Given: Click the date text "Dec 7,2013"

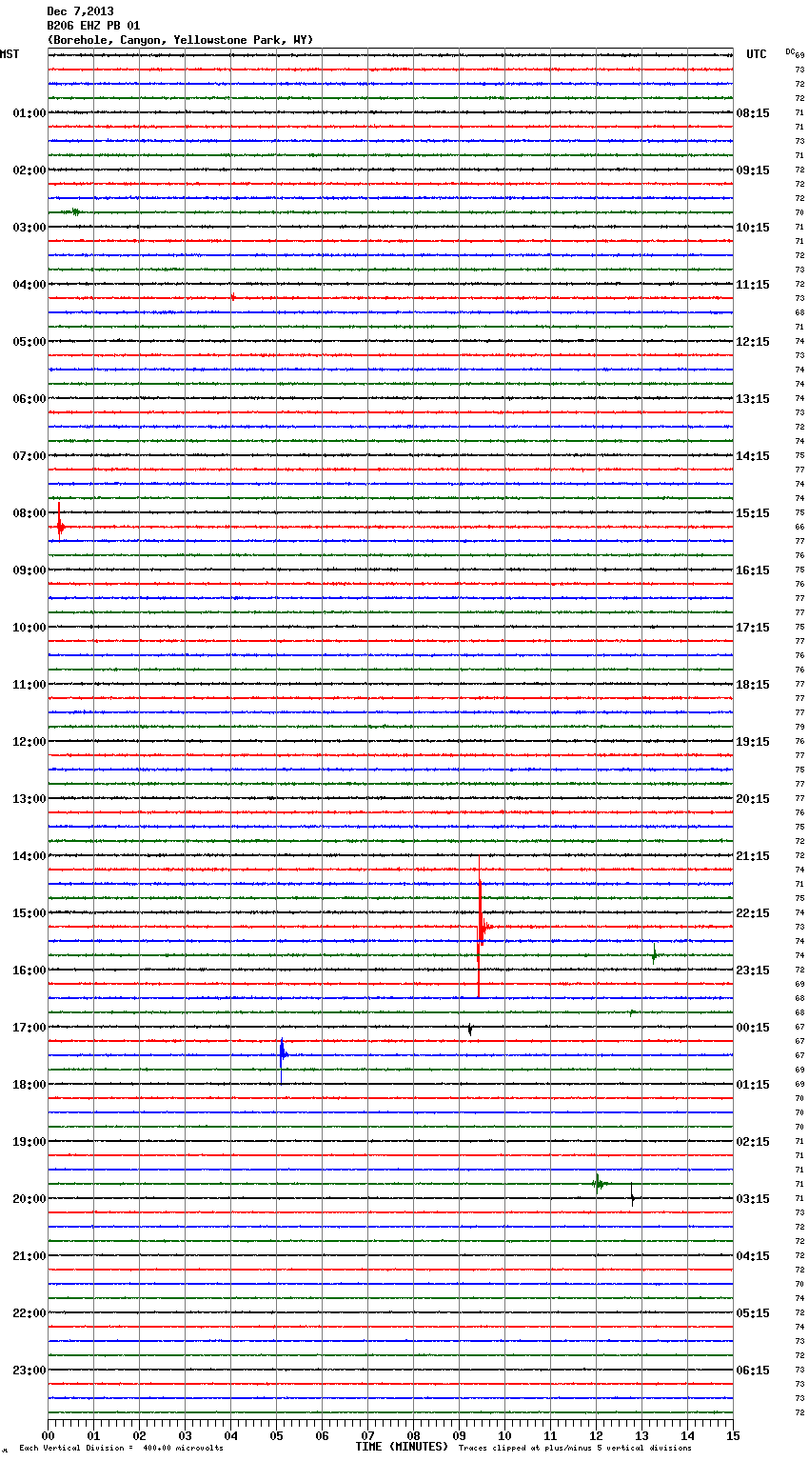Looking at the screenshot, I should click(80, 11).
